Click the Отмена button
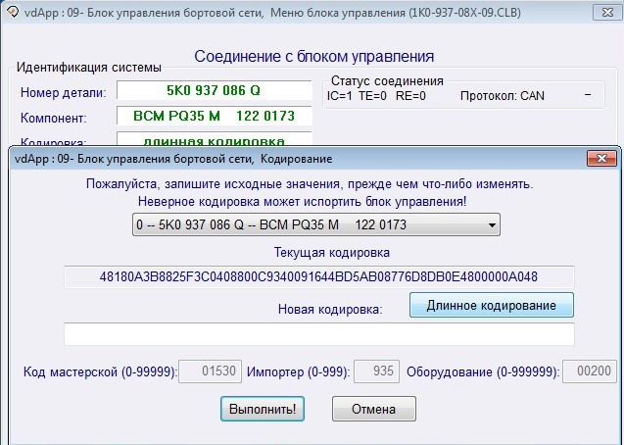 [373, 409]
